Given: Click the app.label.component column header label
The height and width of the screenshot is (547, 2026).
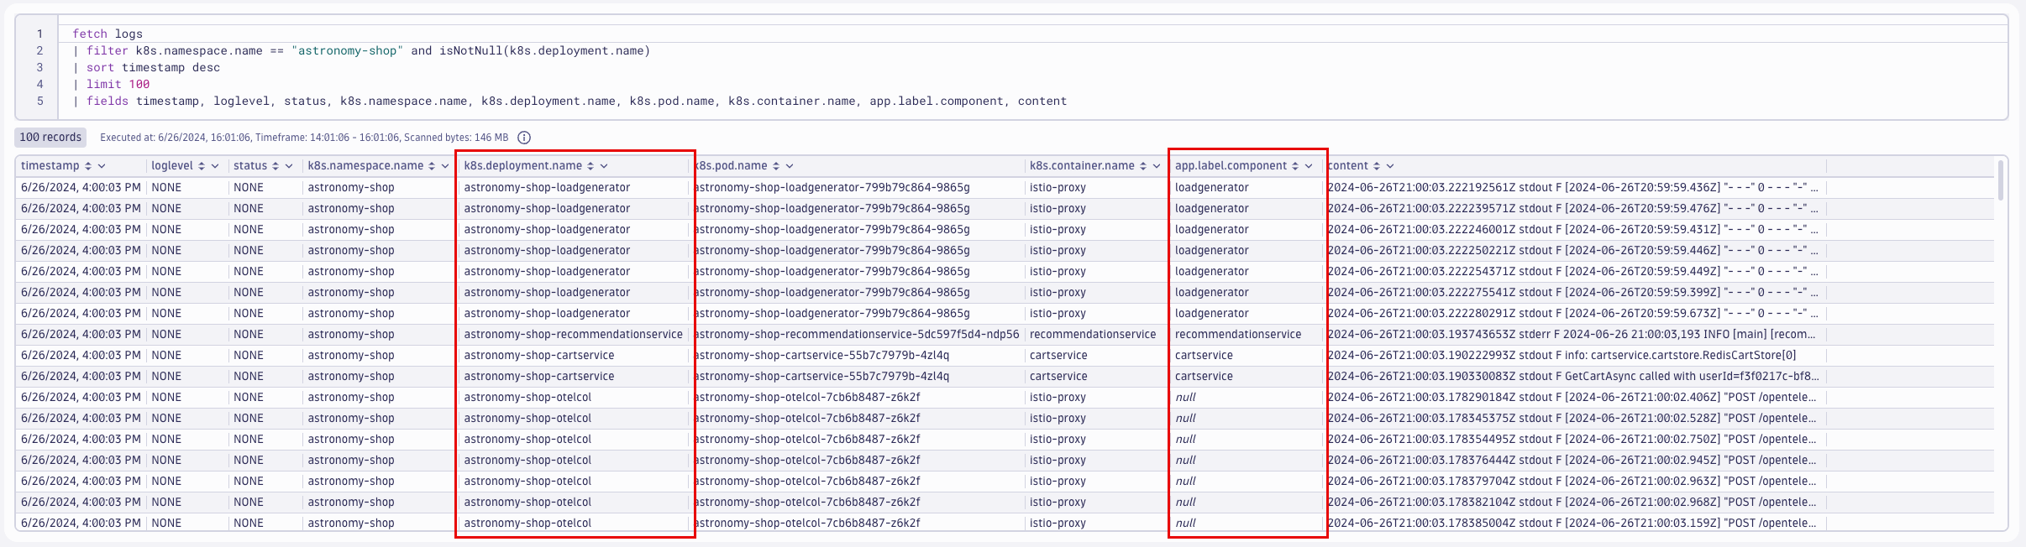Looking at the screenshot, I should tap(1231, 166).
